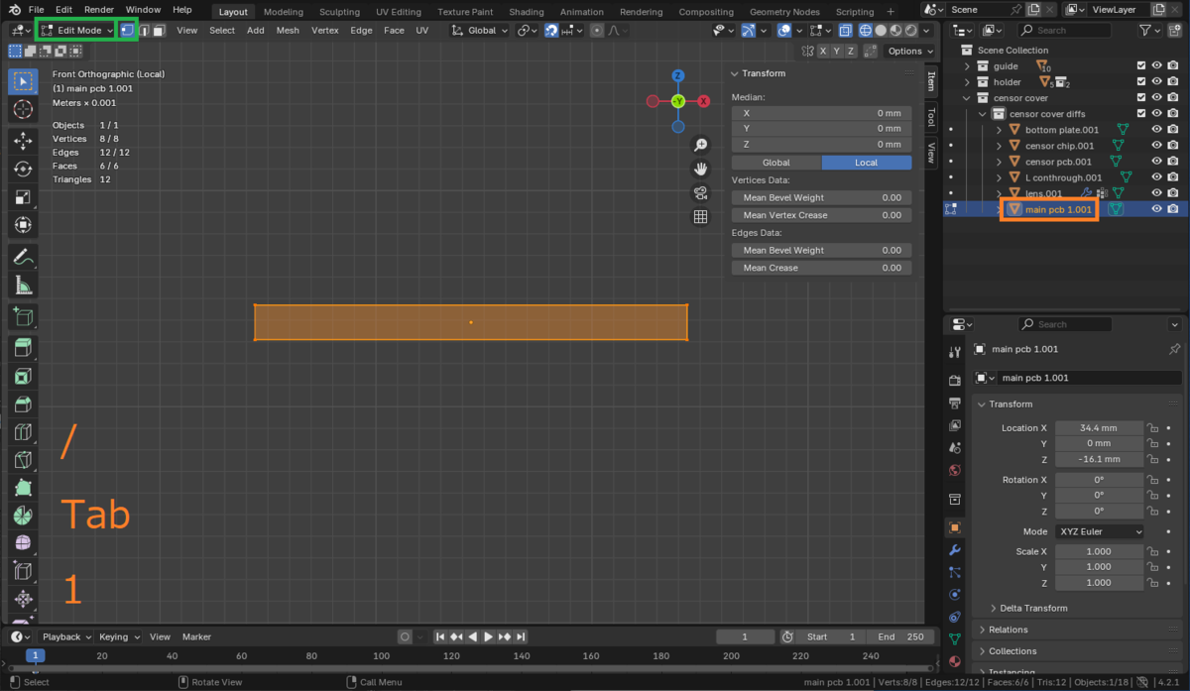Set transform space to Local
Viewport: 1190px width, 691px height.
pos(867,163)
